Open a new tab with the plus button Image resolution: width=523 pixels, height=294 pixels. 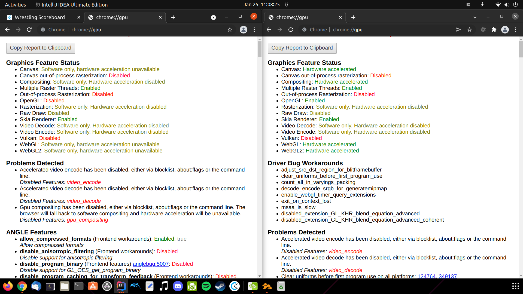353,17
